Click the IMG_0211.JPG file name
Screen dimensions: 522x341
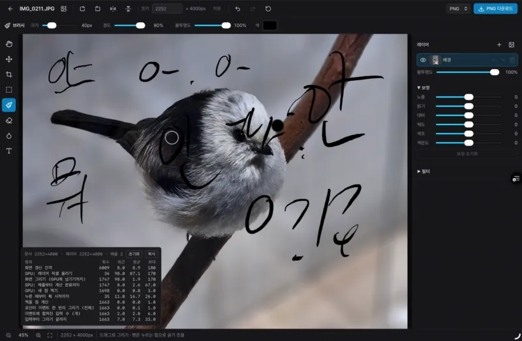coord(37,9)
